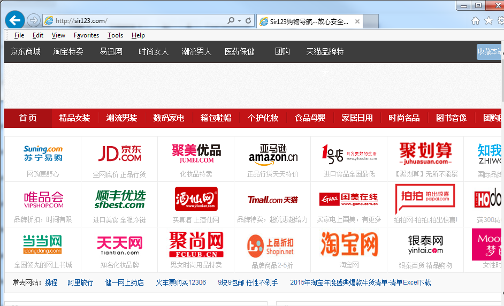Click the Suning.com logo tile
The width and height of the screenshot is (504, 306).
click(43, 153)
